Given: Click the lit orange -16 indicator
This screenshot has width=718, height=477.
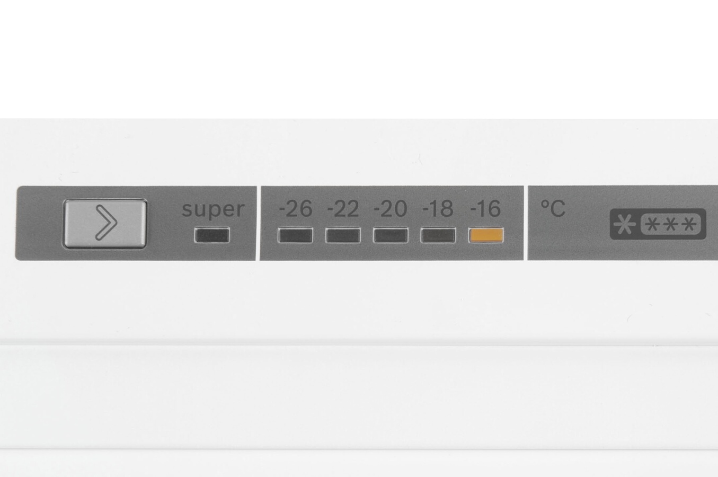Looking at the screenshot, I should click(x=486, y=235).
